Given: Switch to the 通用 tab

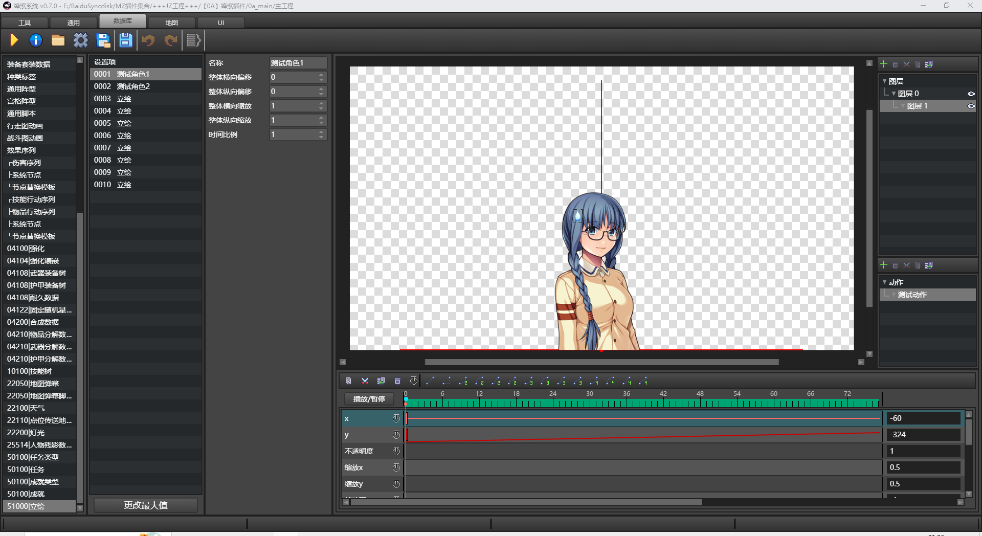Looking at the screenshot, I should tap(74, 23).
